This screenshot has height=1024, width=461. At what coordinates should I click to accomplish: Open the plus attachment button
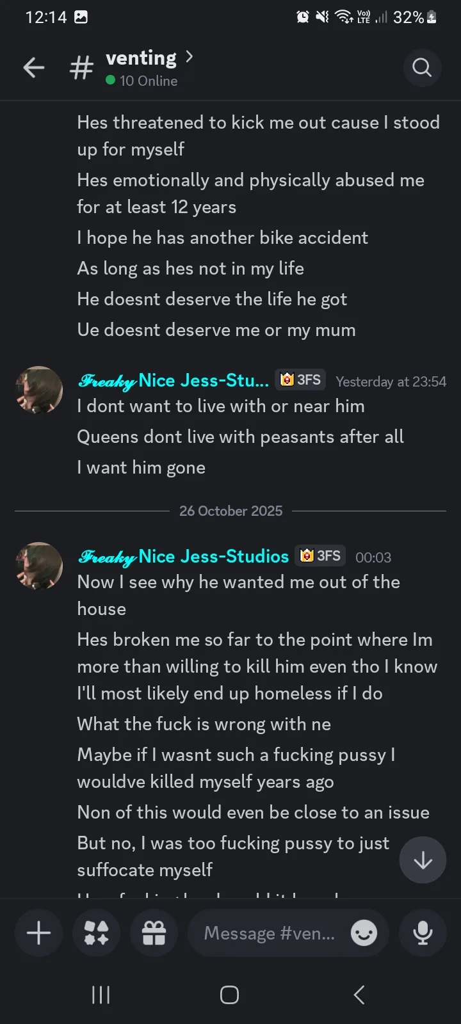[38, 932]
